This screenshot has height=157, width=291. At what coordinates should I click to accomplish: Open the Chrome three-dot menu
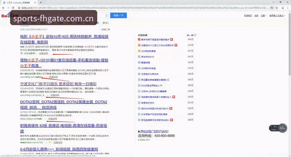(x=288, y=8)
